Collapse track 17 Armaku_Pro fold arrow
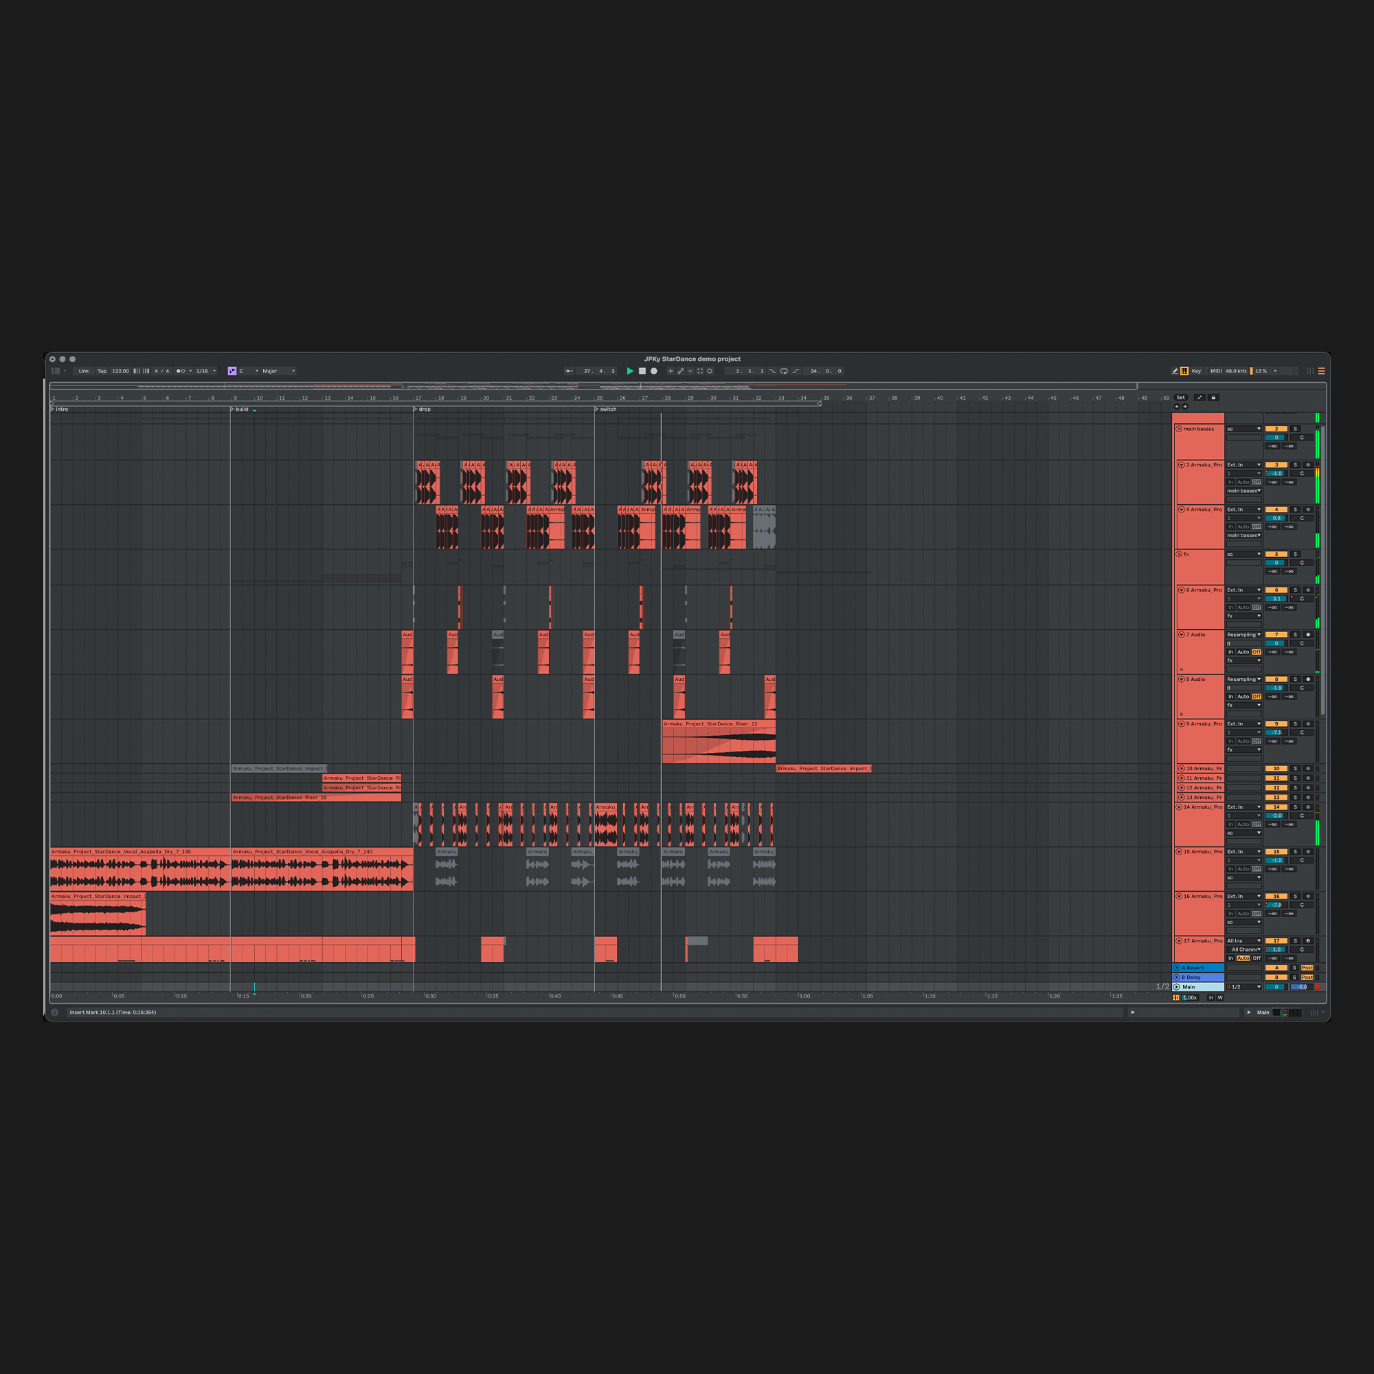The width and height of the screenshot is (1374, 1374). click(x=1178, y=941)
